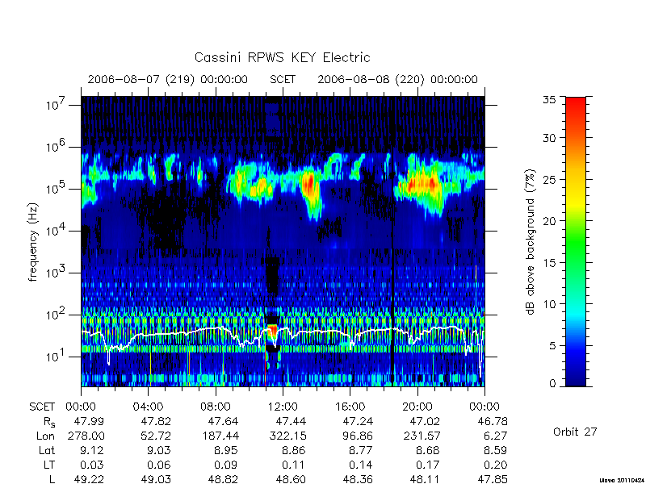Screen dimensions: 646x484
Task: Click the SCET time tick 12:00
Action: pos(283,407)
